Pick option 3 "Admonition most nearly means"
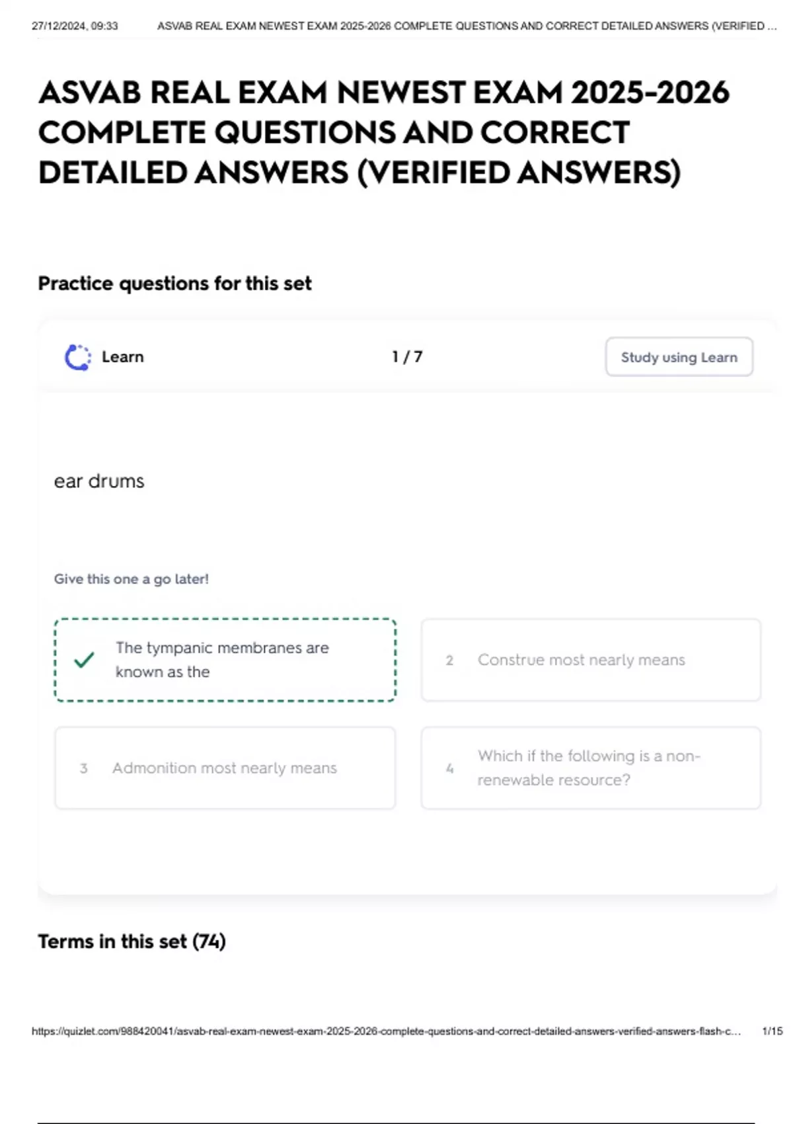 click(225, 768)
